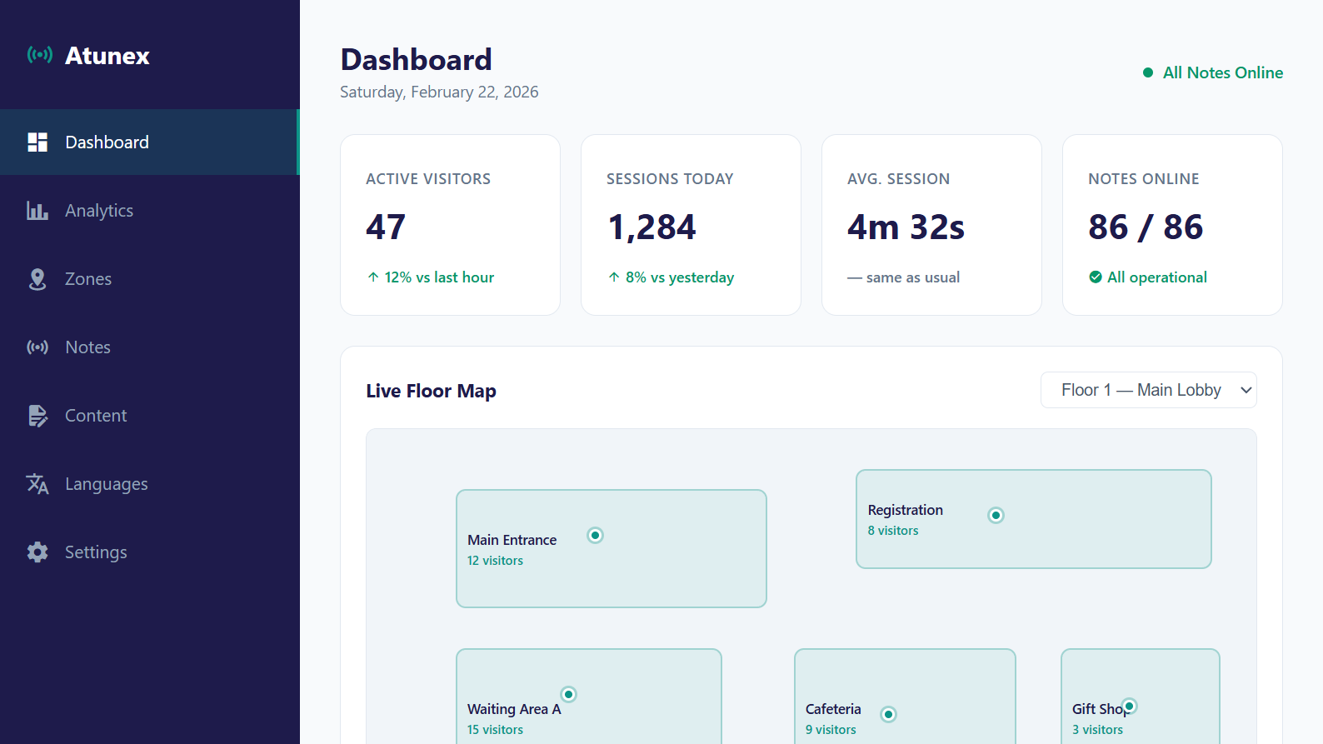Click the 8% vs yesterday text
This screenshot has height=744, width=1323.
pos(680,277)
